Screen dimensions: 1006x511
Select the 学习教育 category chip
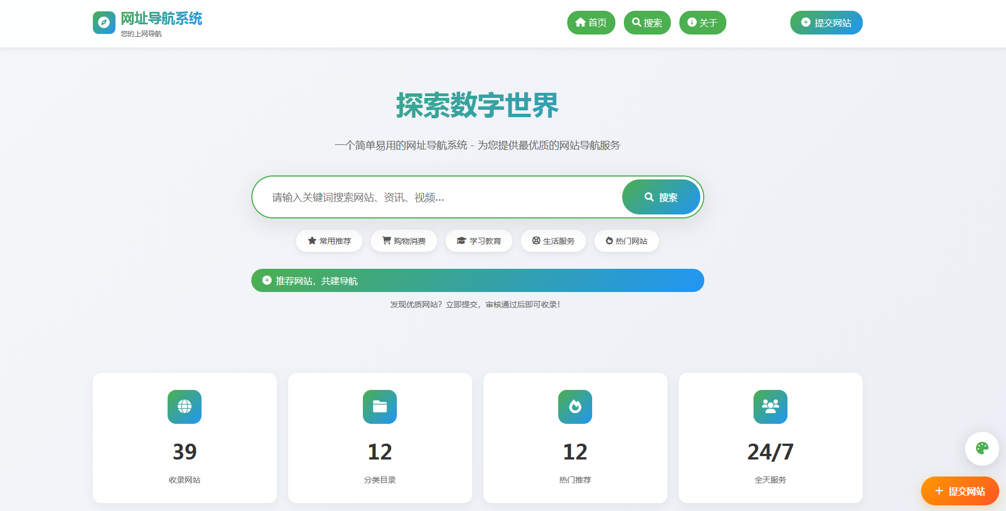(479, 241)
